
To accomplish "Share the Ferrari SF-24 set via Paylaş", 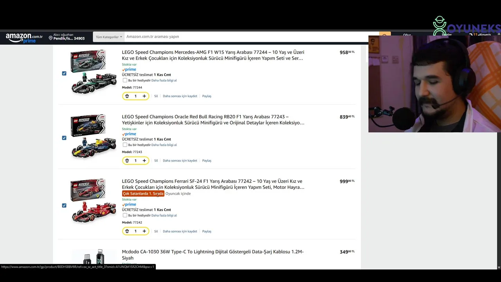I will [x=207, y=231].
